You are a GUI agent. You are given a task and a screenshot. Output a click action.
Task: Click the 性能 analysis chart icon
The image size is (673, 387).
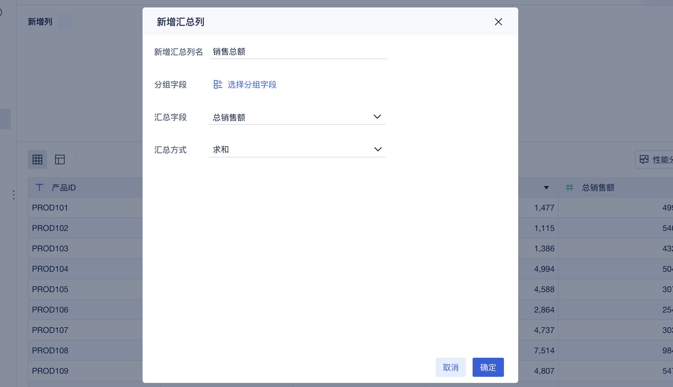click(644, 159)
